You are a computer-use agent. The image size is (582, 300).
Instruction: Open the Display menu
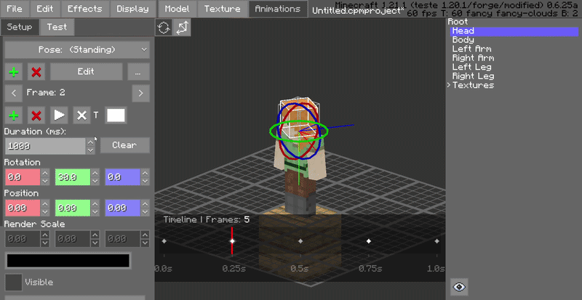[x=132, y=9]
